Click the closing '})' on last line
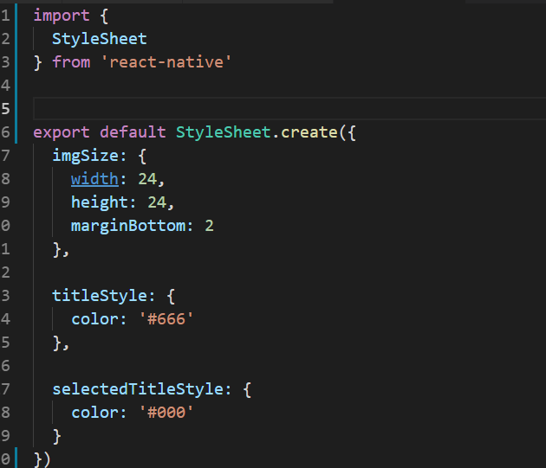Viewport: 546px width, 468px height. pos(42,459)
